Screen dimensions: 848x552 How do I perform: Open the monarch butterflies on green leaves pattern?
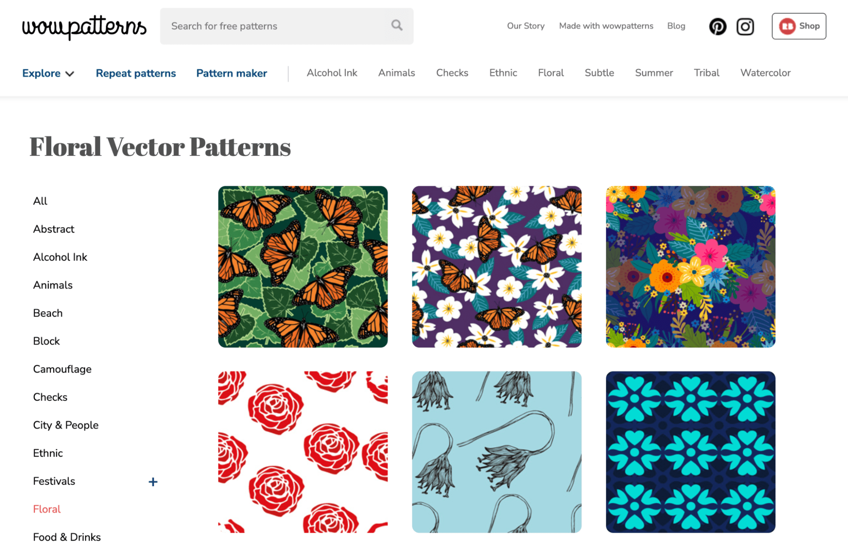pyautogui.click(x=303, y=266)
